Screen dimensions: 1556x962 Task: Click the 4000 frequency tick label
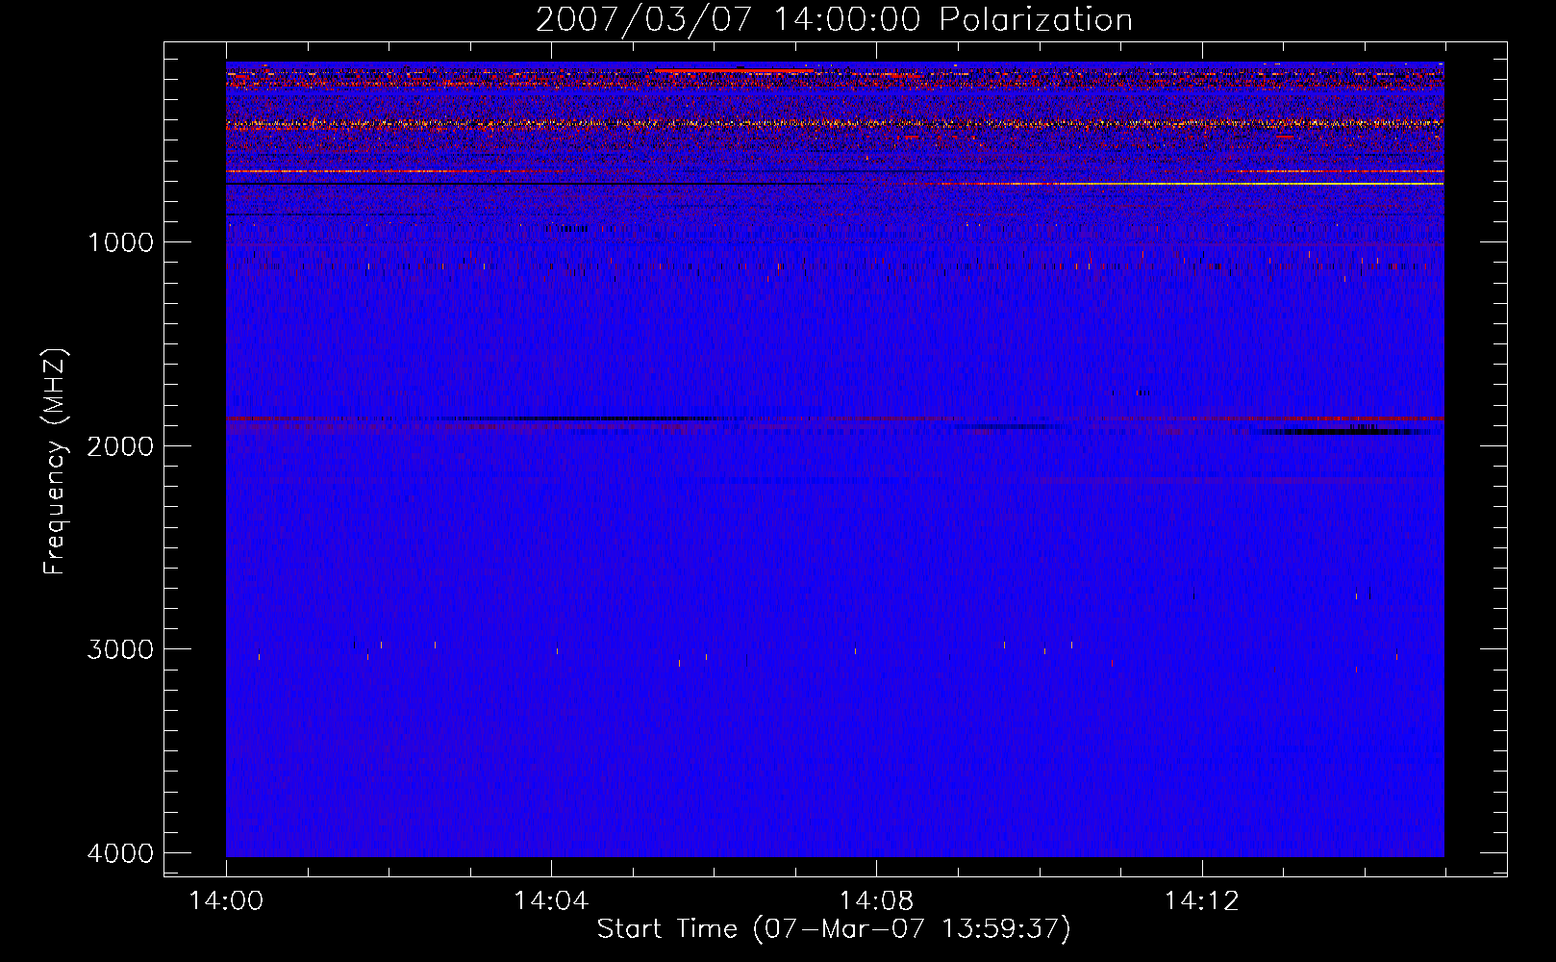(x=120, y=853)
